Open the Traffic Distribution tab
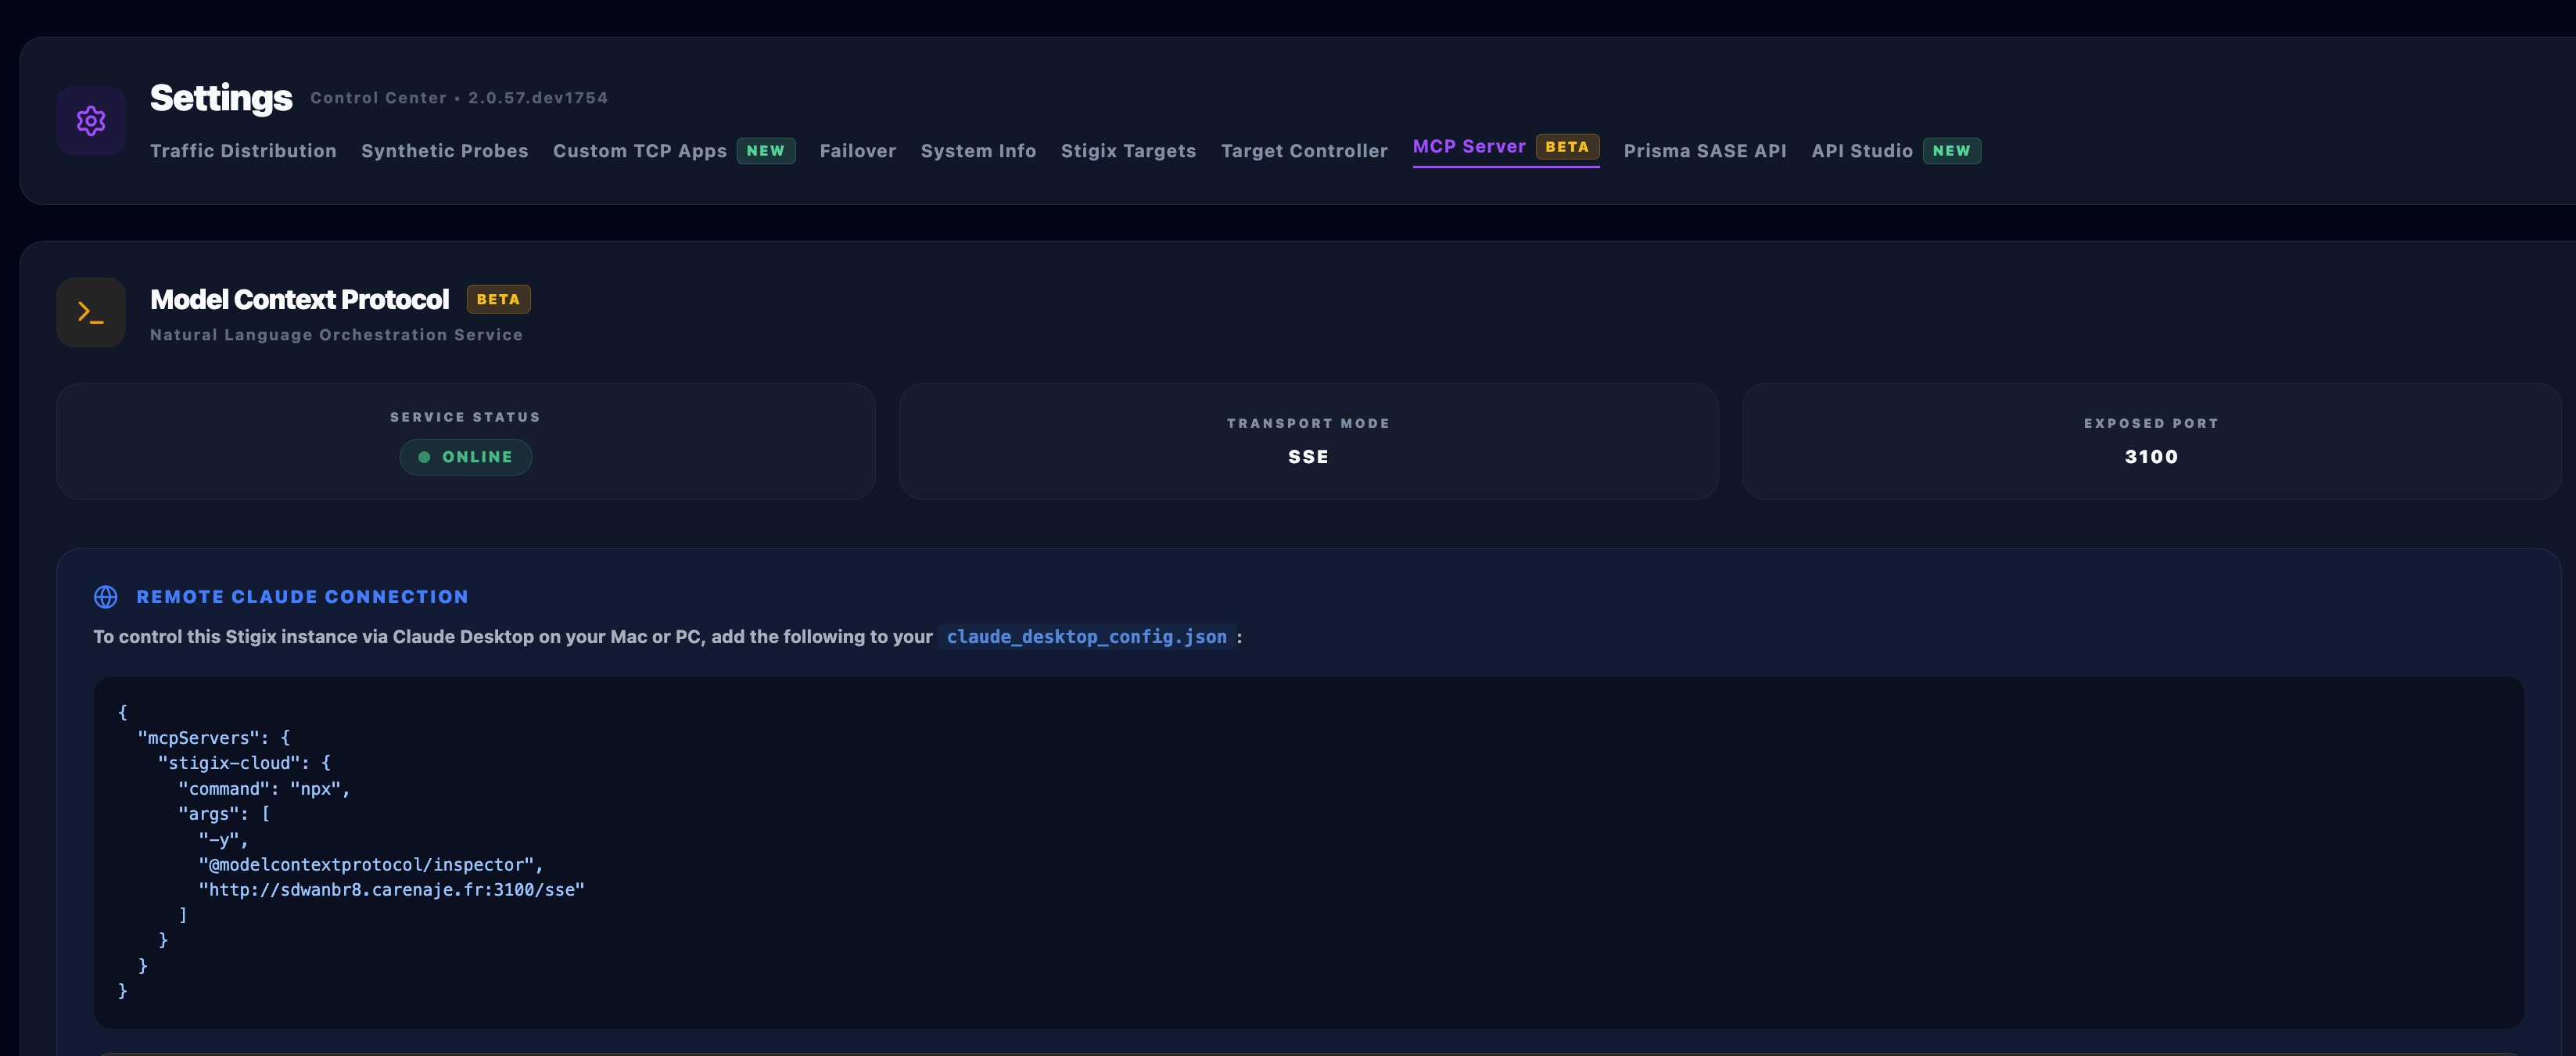The width and height of the screenshot is (2576, 1056). (243, 151)
